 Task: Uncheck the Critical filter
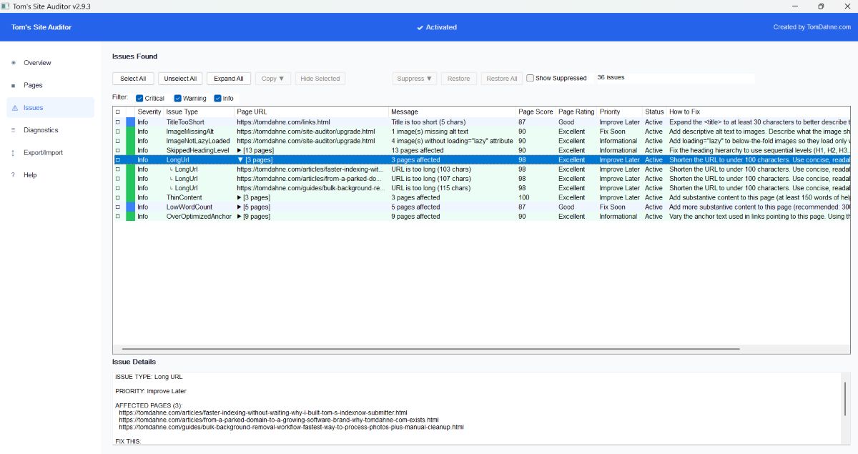click(141, 98)
